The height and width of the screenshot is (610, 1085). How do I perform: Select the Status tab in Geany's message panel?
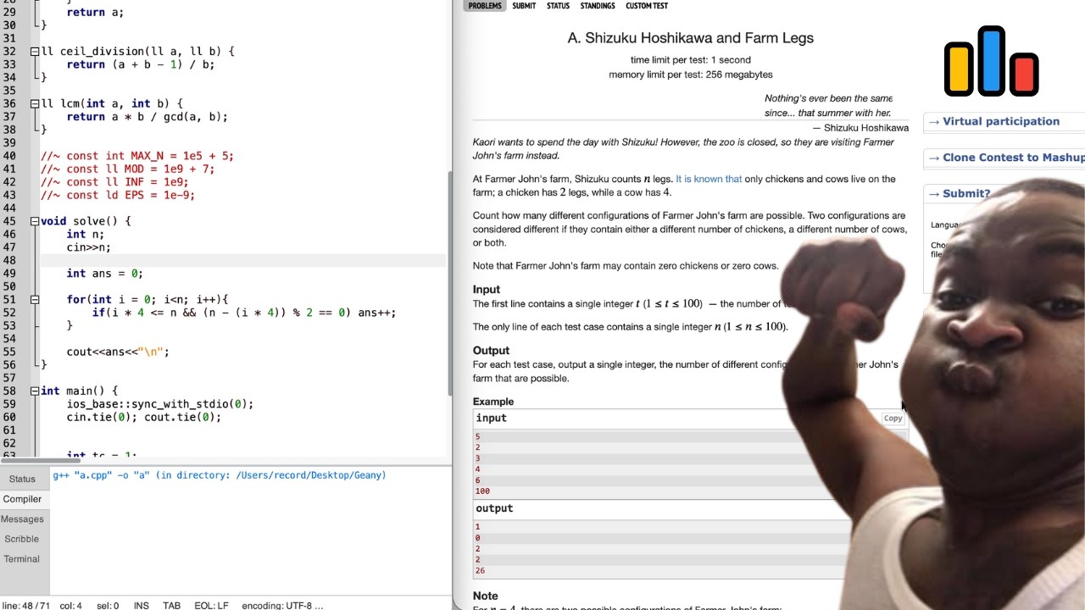(x=22, y=480)
